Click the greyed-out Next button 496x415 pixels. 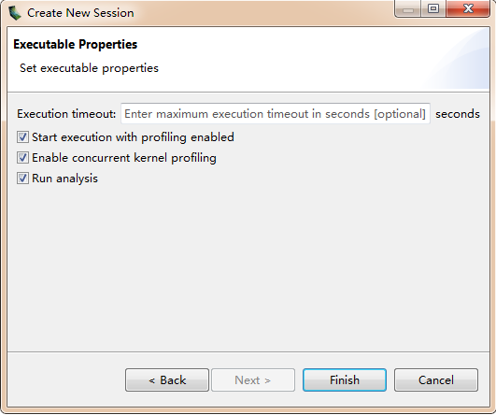253,379
